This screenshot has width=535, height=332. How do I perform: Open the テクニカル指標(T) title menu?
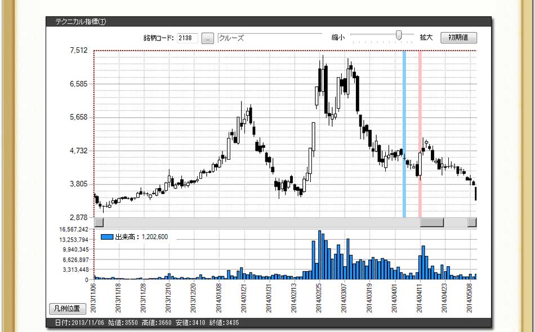click(x=81, y=22)
